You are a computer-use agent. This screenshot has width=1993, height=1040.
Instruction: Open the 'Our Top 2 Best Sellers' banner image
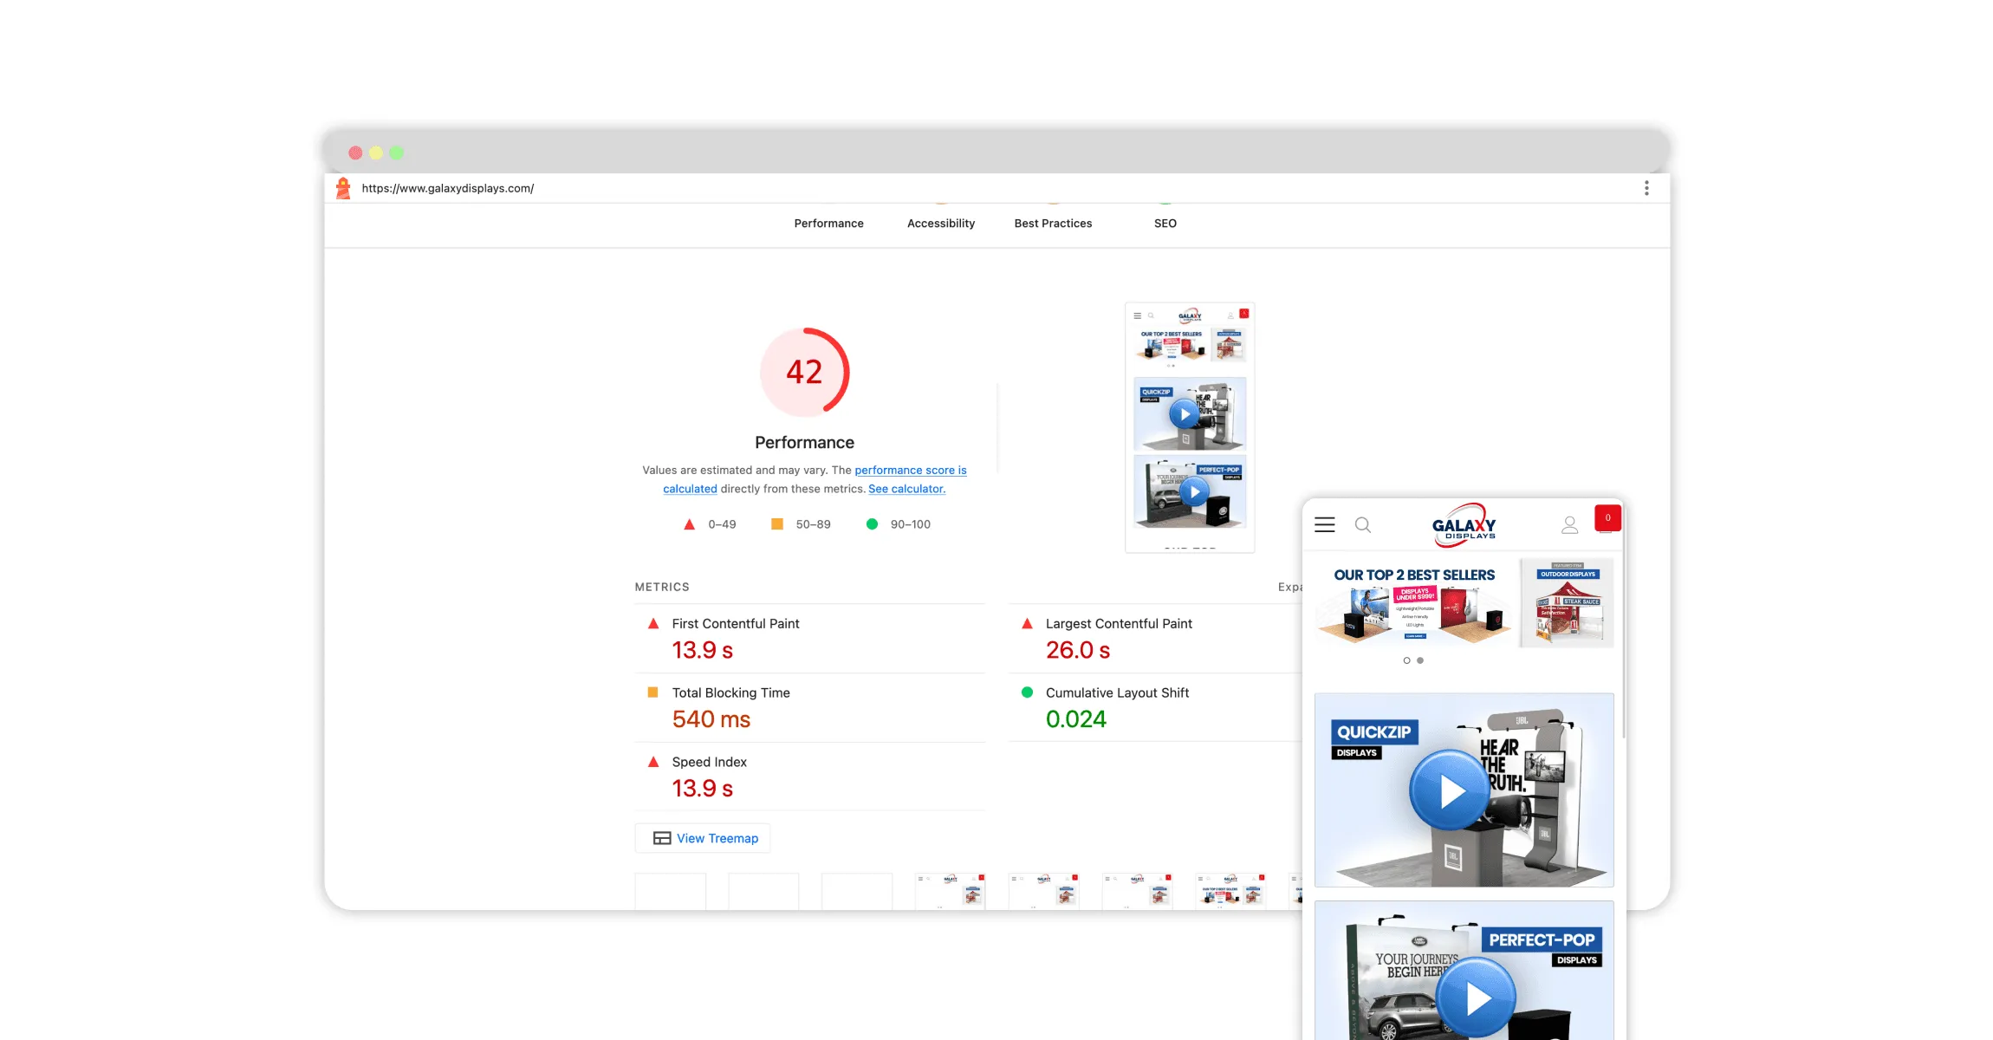(x=1414, y=603)
